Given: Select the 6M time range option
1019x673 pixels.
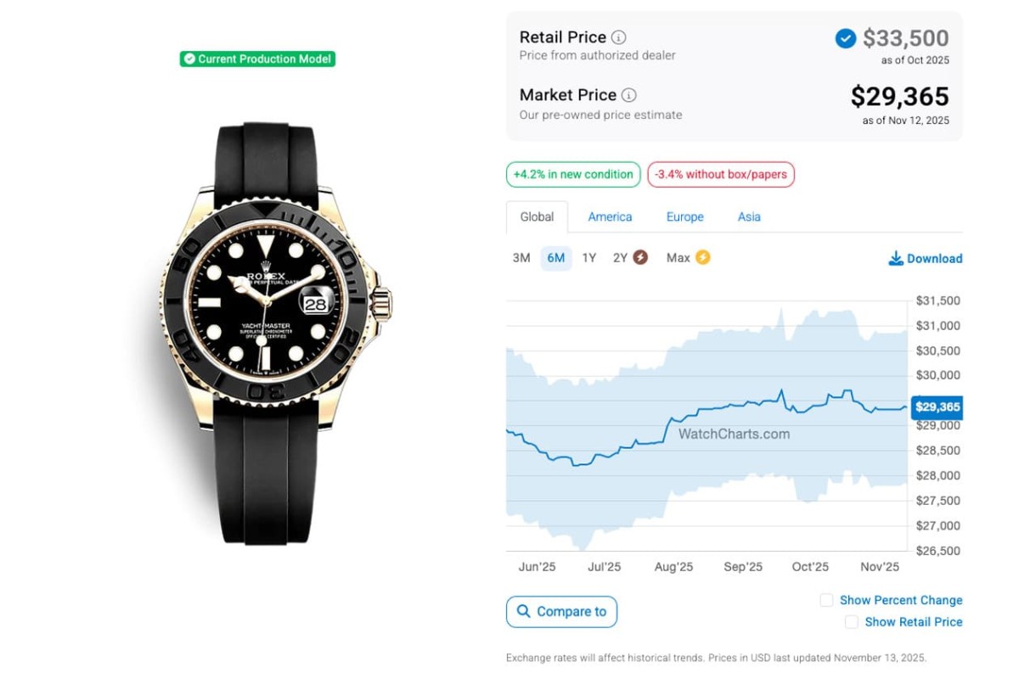Looking at the screenshot, I should pyautogui.click(x=556, y=258).
